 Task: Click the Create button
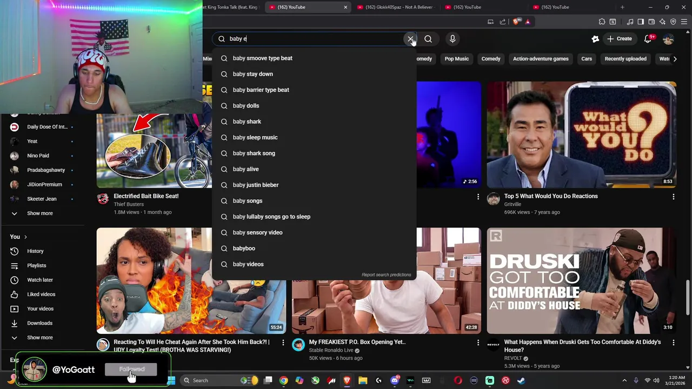tap(619, 39)
